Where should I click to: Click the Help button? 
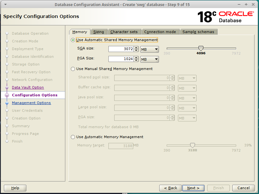[15, 188]
